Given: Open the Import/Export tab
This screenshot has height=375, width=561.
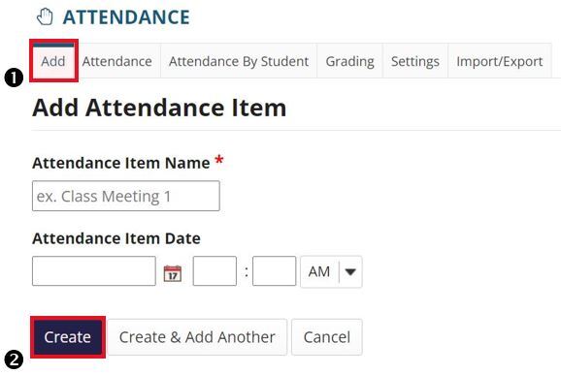Looking at the screenshot, I should pyautogui.click(x=500, y=61).
